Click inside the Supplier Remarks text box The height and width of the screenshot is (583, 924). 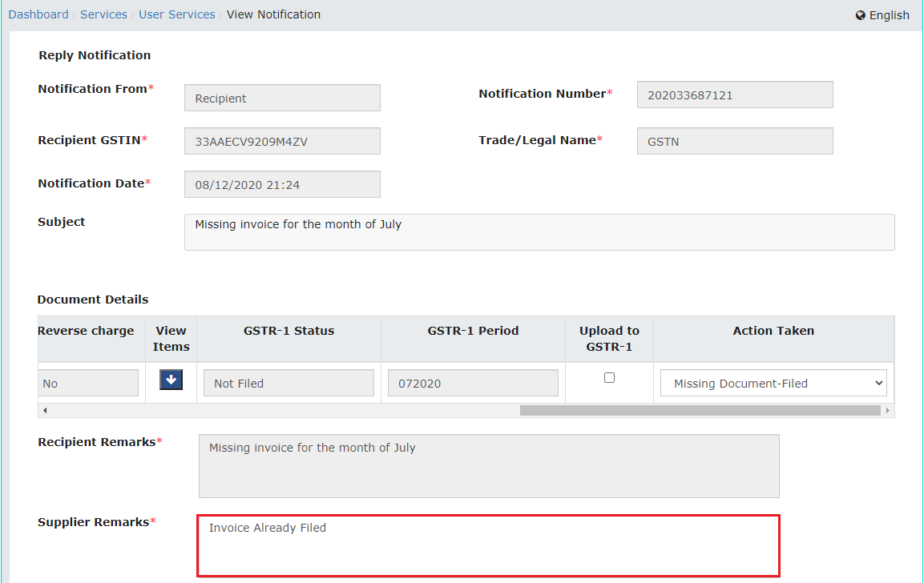[487, 546]
